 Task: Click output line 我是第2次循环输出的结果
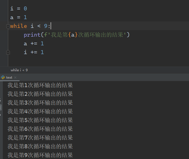(40, 94)
